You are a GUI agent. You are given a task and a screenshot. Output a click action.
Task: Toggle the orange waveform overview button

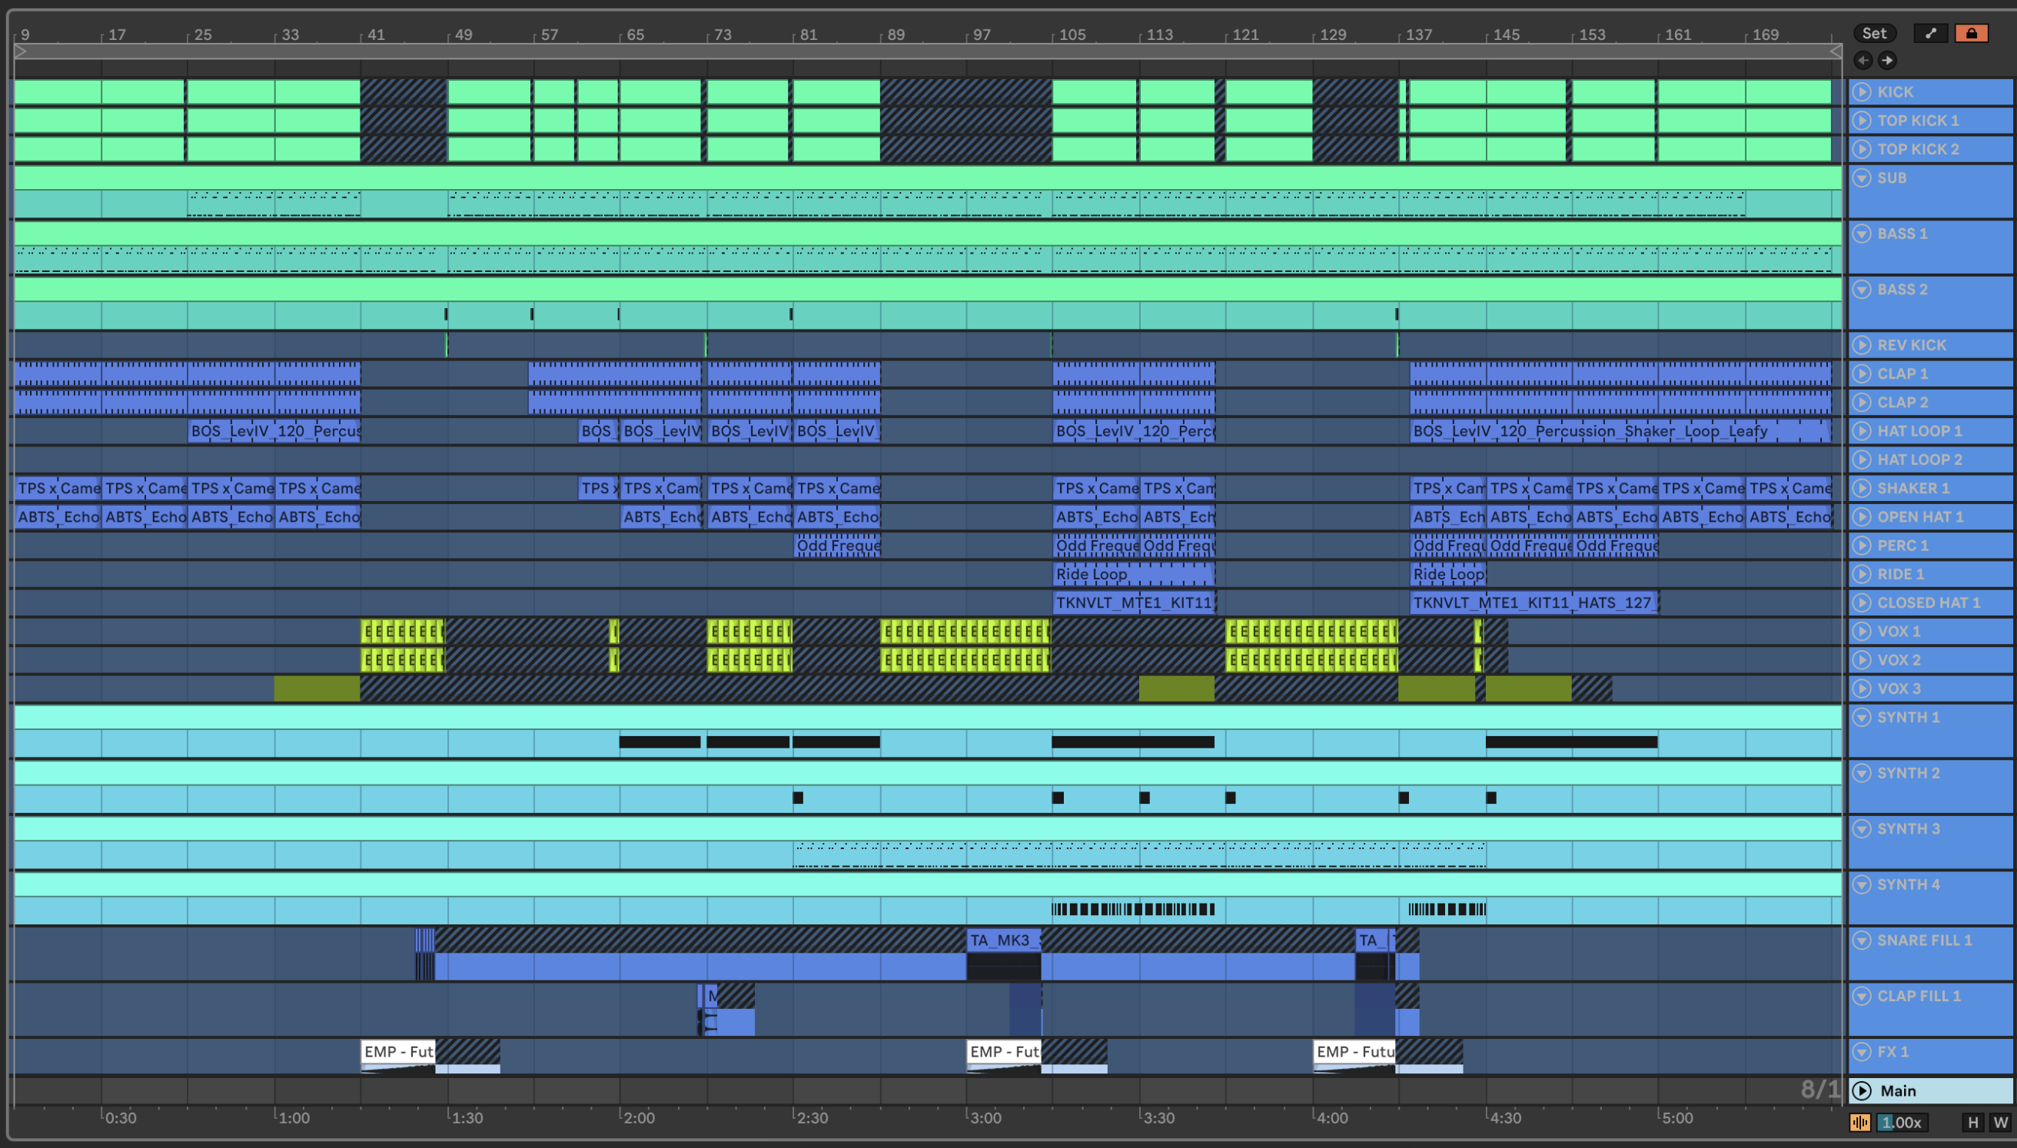pos(1859,1122)
